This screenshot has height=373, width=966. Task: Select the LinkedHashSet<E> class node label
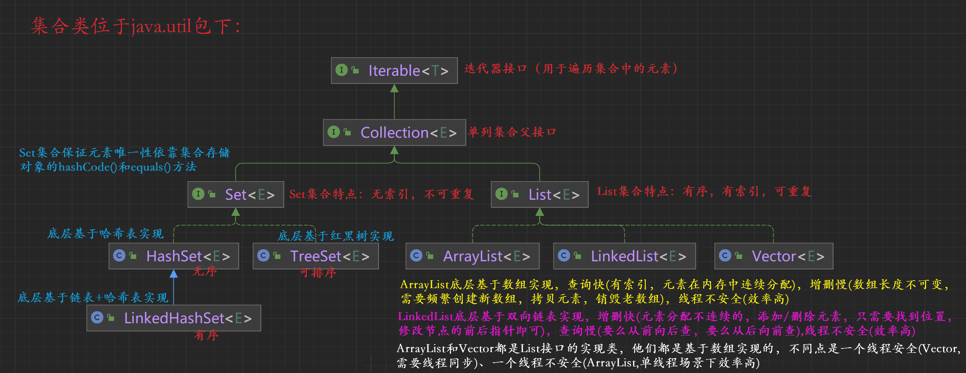tap(188, 318)
